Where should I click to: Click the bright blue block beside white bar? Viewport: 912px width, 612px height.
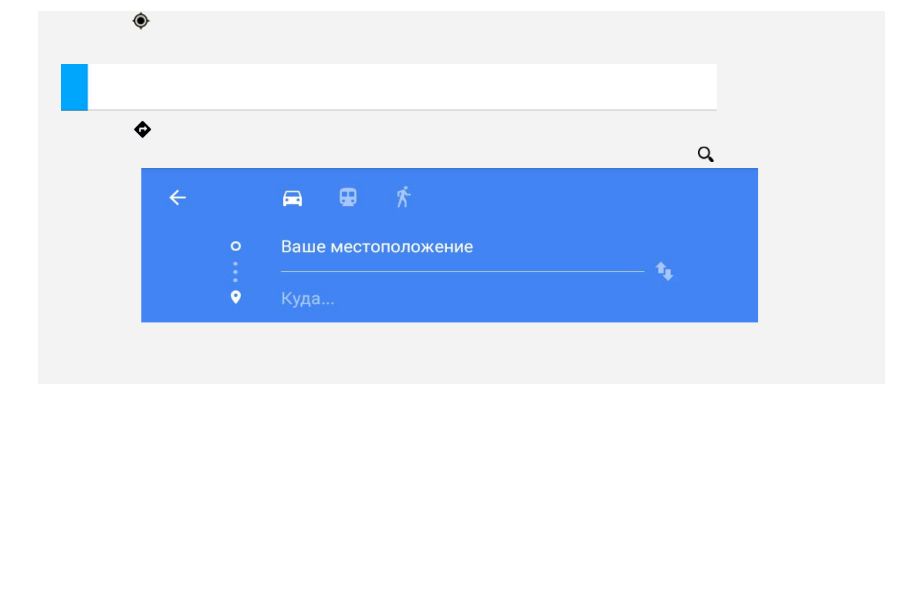click(x=75, y=87)
